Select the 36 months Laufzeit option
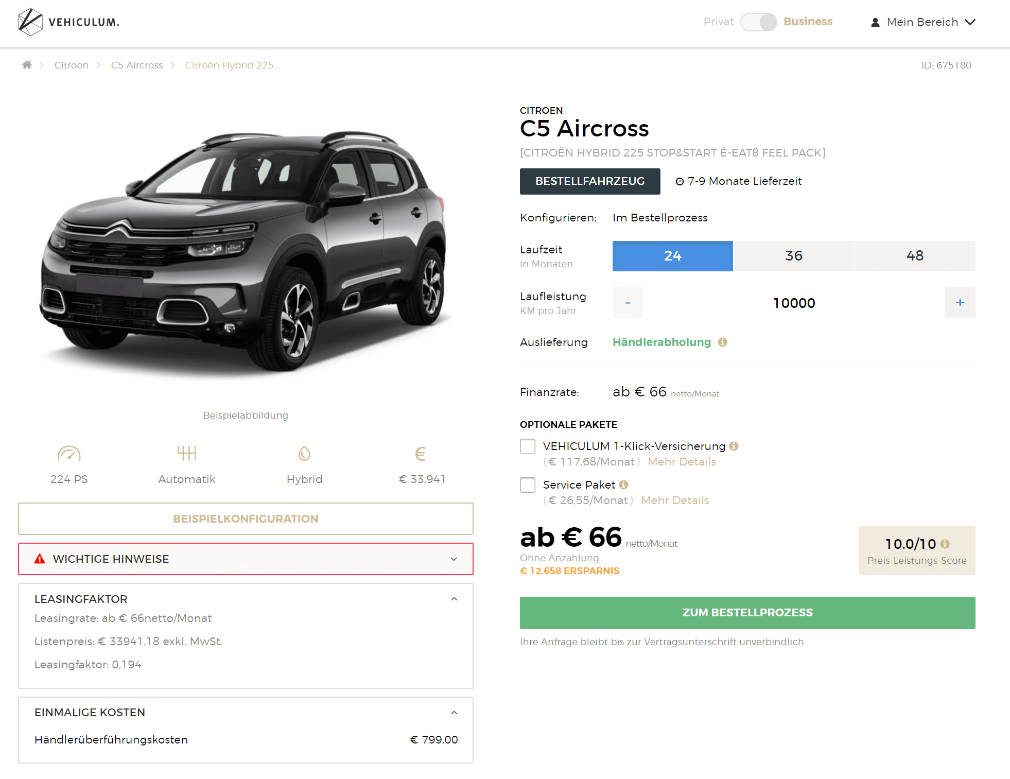The image size is (1010, 779). click(x=794, y=256)
